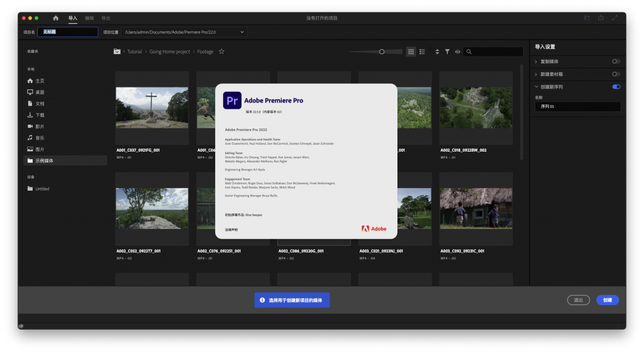The width and height of the screenshot is (644, 353).
Task: Open the 项目位置 path dropdown
Action: click(184, 32)
